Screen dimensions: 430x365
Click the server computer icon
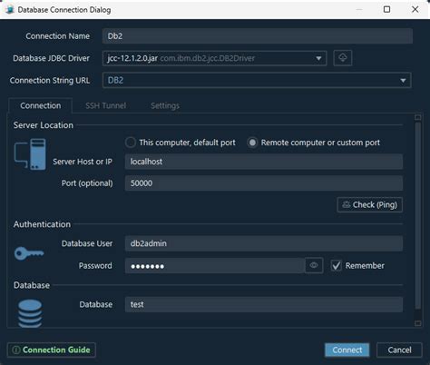pyautogui.click(x=30, y=154)
